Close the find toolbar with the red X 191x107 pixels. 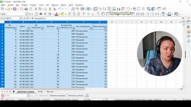click(3, 96)
